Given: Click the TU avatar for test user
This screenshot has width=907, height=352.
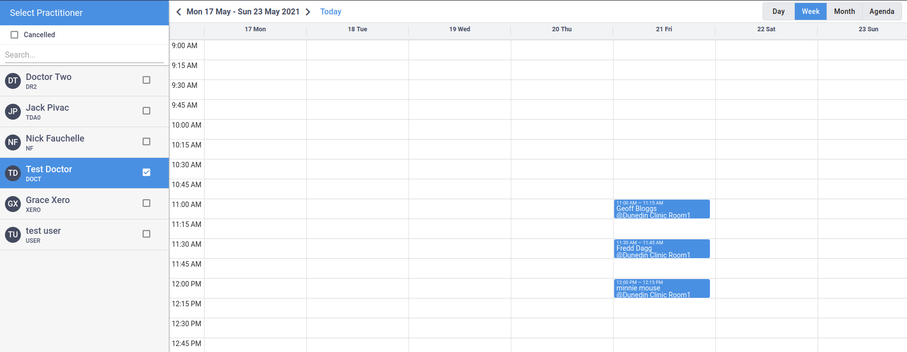Looking at the screenshot, I should point(13,234).
